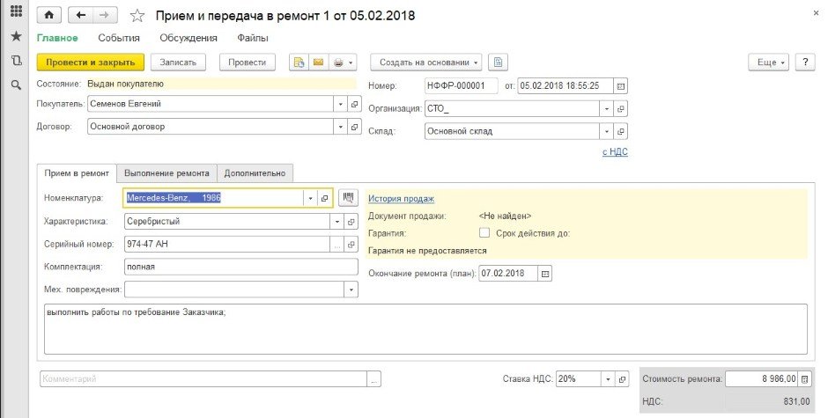
Task: Open Склад record with open icon
Action: pos(620,131)
